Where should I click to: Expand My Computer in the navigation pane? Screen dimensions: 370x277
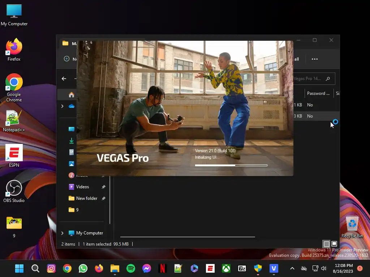(62, 233)
